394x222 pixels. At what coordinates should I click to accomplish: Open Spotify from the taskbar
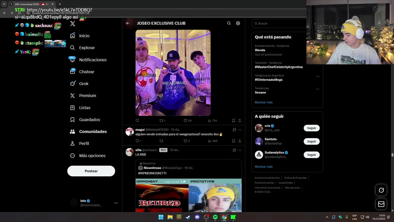[215, 217]
